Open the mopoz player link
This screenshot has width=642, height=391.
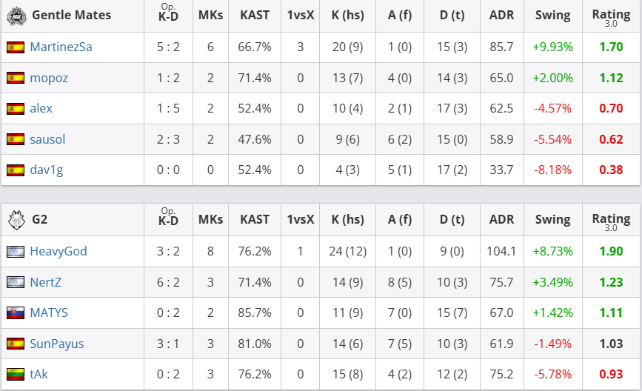[x=49, y=78]
